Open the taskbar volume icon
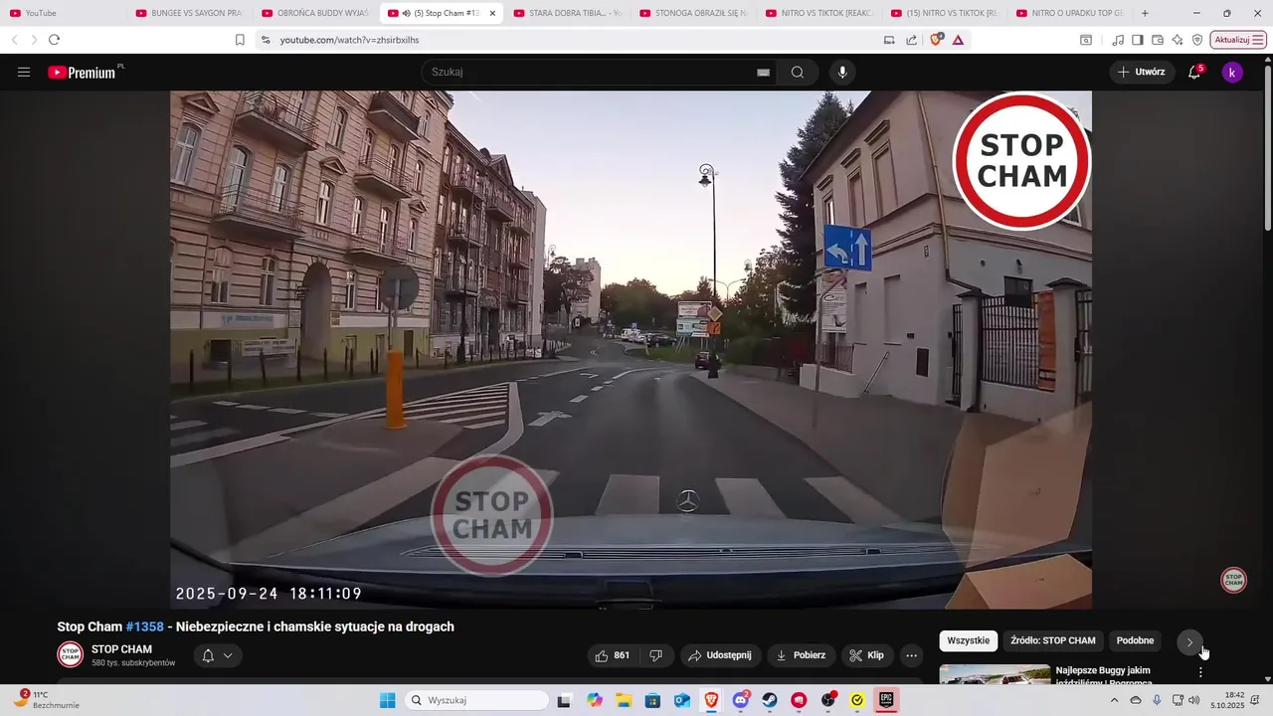 tap(1194, 700)
